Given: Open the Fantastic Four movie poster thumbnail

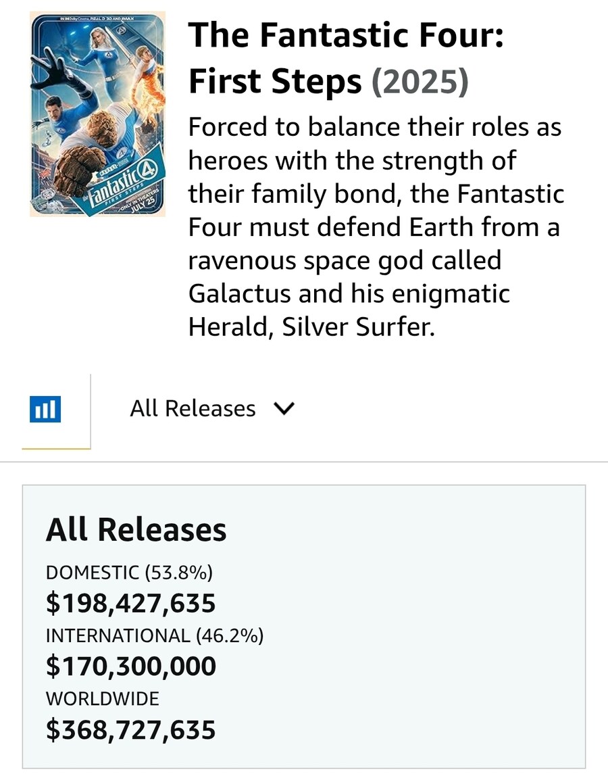Looking at the screenshot, I should point(98,114).
